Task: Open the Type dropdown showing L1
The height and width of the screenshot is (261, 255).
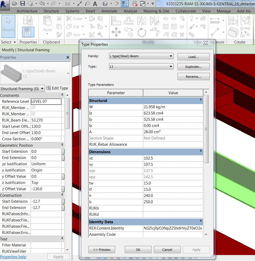Action: (x=141, y=66)
